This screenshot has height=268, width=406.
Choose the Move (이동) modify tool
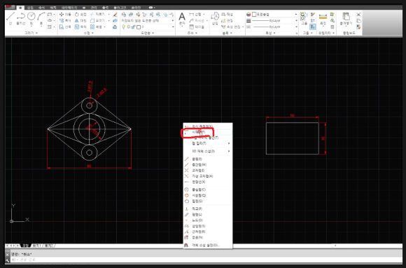click(65, 15)
